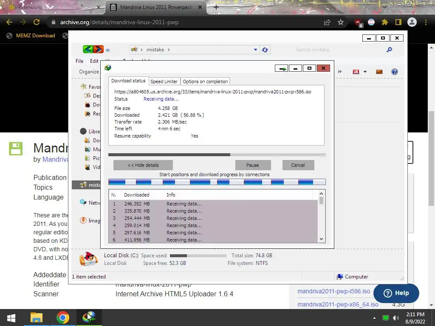Expand Explorer address bar history dropdown
The width and height of the screenshot is (435, 326).
(x=255, y=50)
